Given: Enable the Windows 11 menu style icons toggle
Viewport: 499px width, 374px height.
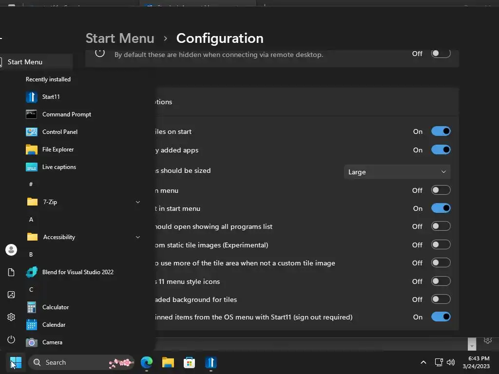Looking at the screenshot, I should pyautogui.click(x=441, y=281).
